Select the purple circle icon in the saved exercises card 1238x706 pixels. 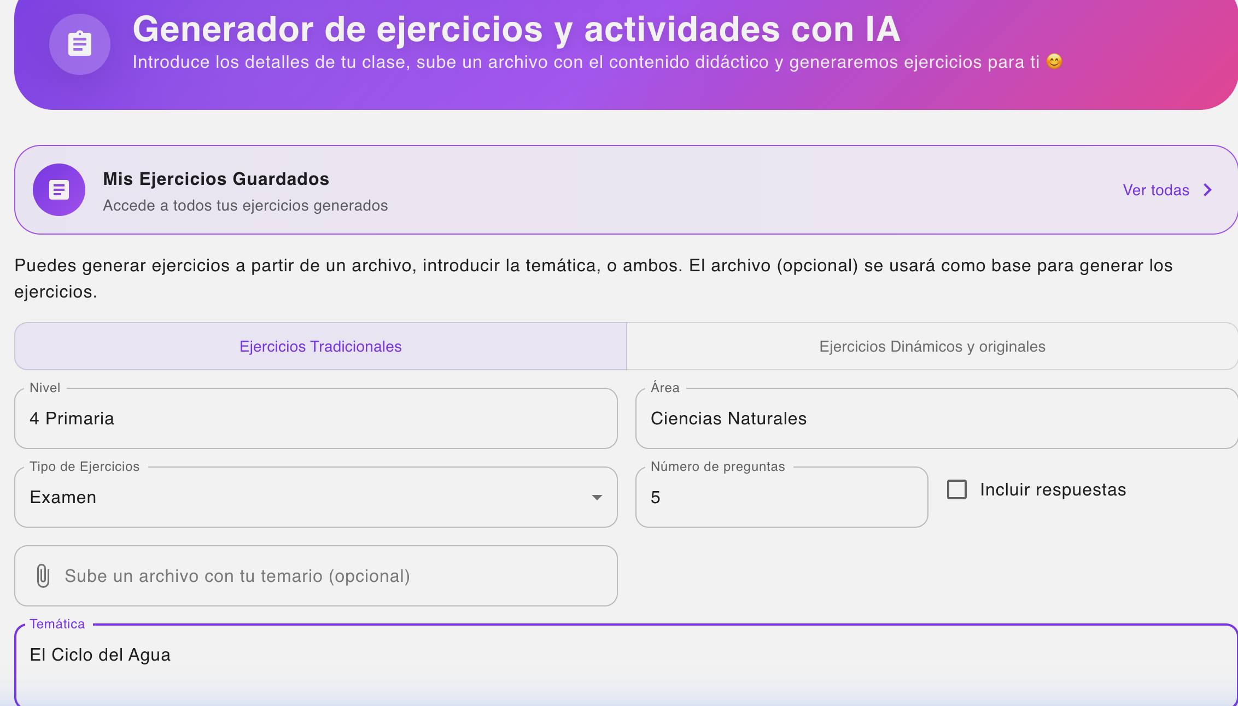click(x=59, y=190)
